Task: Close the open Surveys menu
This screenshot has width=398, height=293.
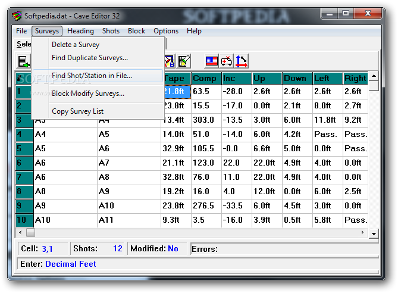Action: pos(47,31)
